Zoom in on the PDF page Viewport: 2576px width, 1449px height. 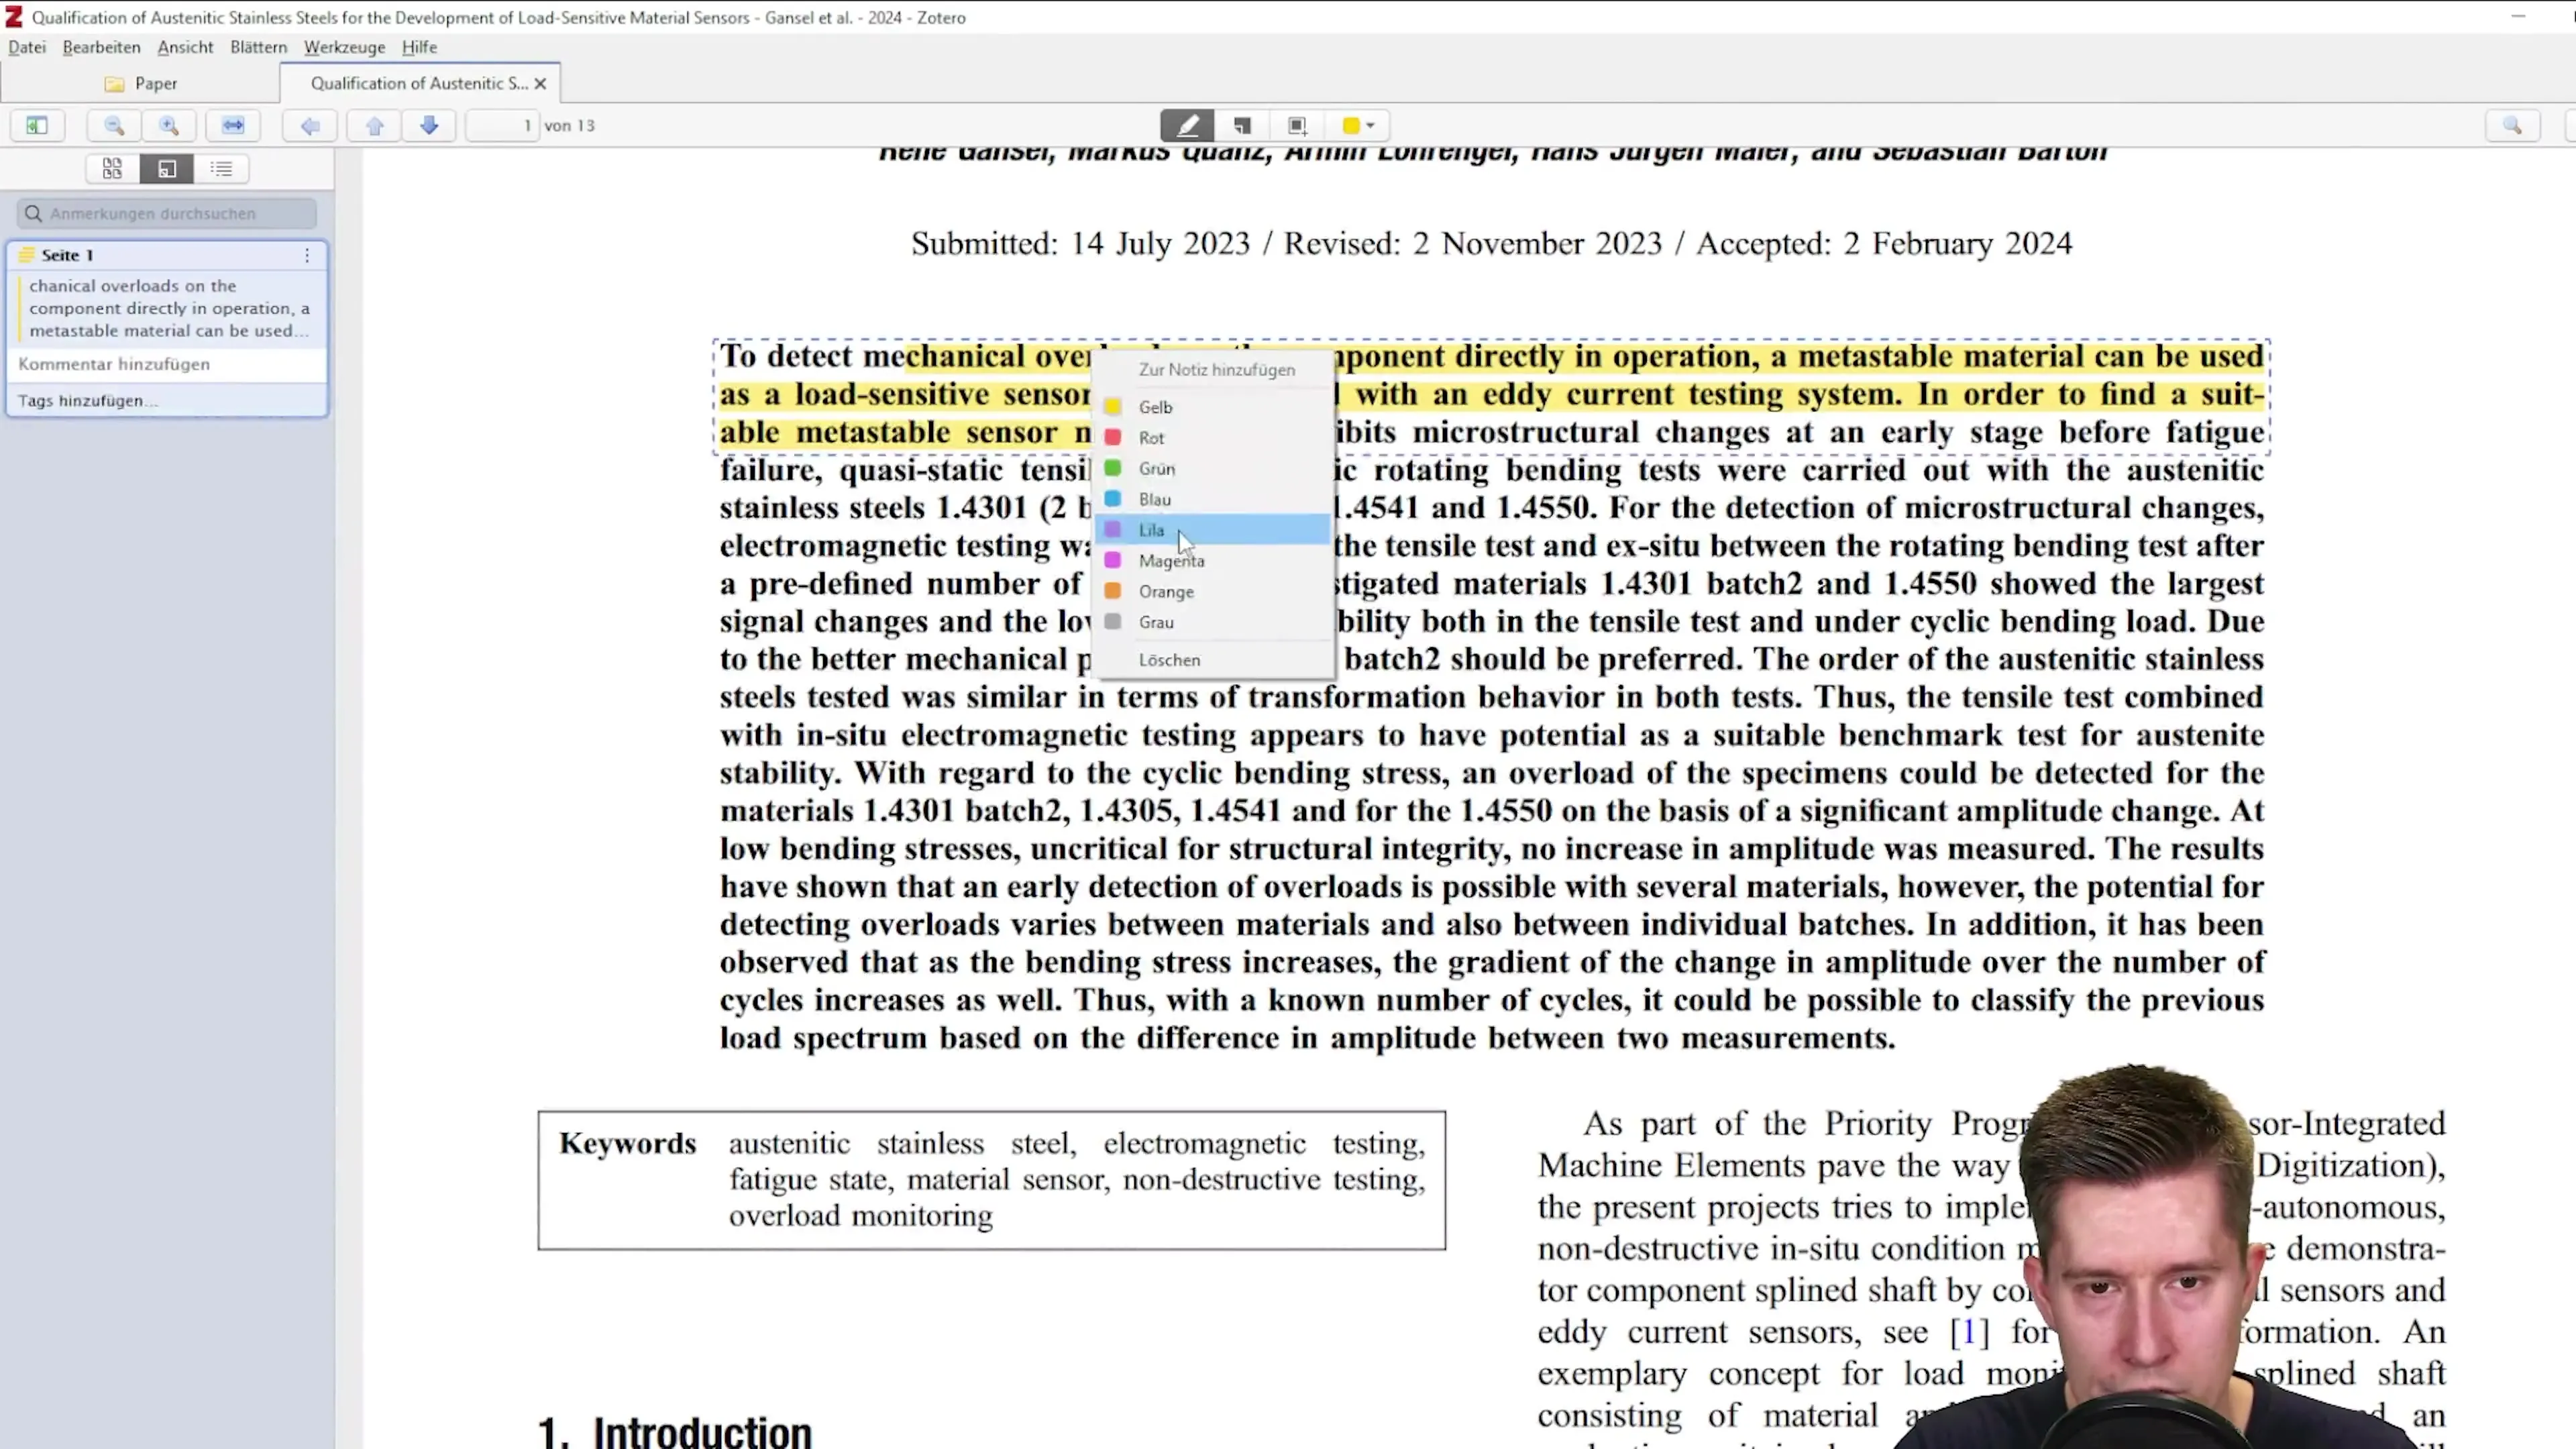pyautogui.click(x=169, y=125)
